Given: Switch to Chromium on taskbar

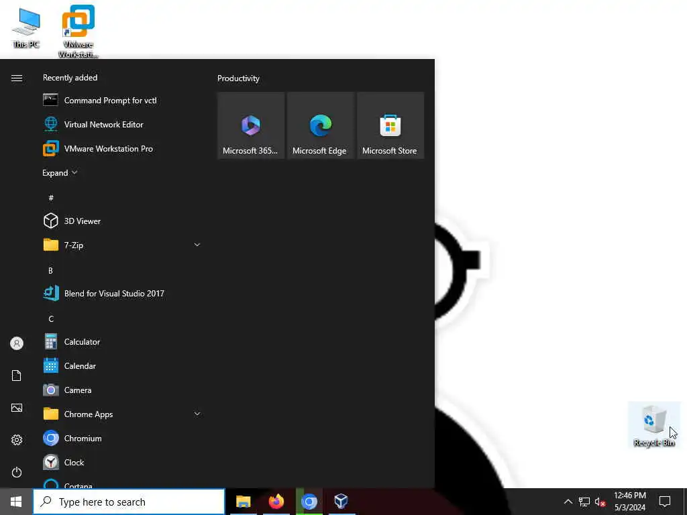Looking at the screenshot, I should coord(309,502).
